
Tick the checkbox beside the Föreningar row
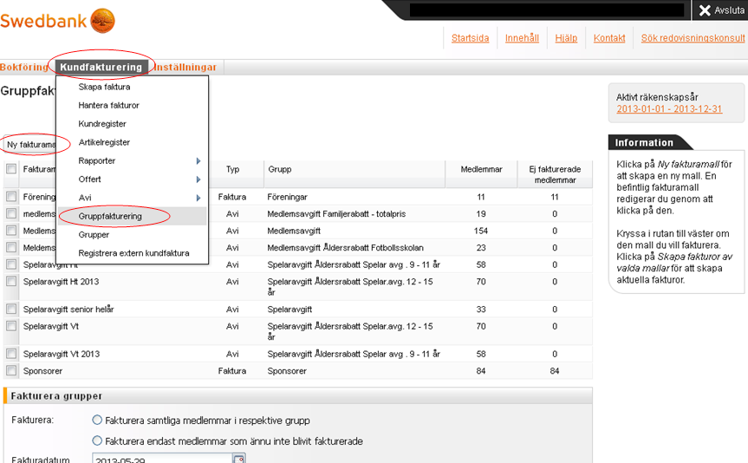pyautogui.click(x=11, y=196)
